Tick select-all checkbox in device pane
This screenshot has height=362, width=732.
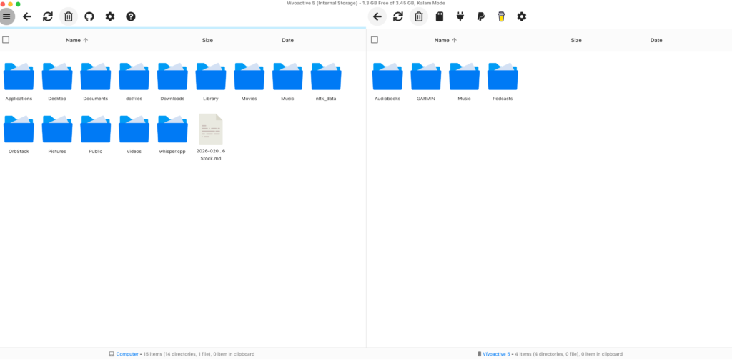pos(375,40)
